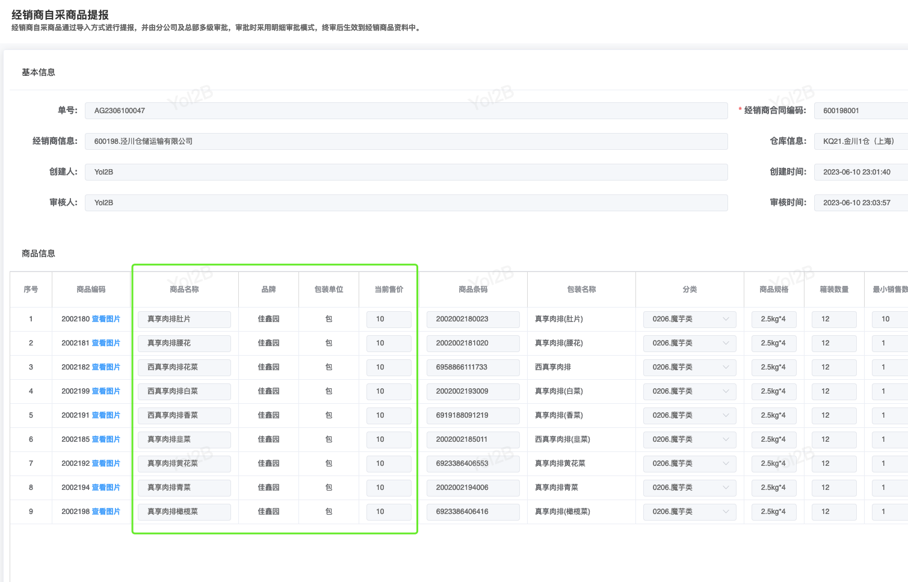The height and width of the screenshot is (582, 908).
Task: Click the 创建时间 field
Action: pos(861,172)
